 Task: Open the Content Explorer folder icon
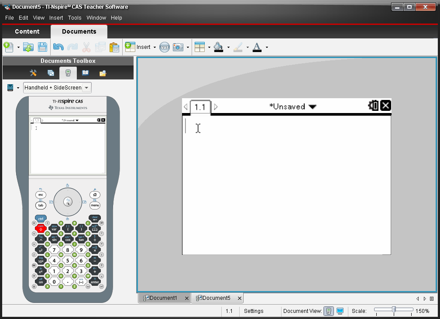tap(103, 73)
